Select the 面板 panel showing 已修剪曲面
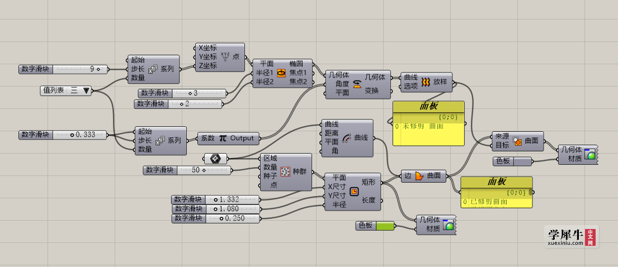Image resolution: width=618 pixels, height=267 pixels. [x=497, y=192]
